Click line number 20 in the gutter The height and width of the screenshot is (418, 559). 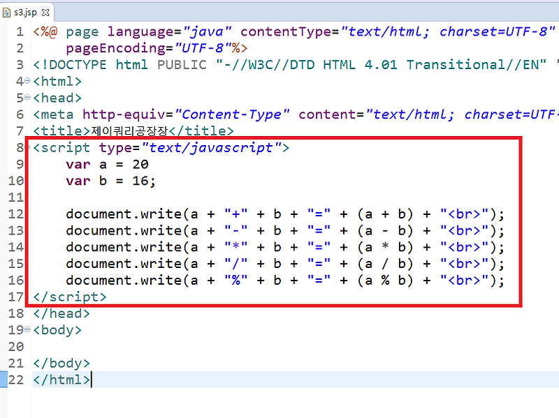(x=16, y=346)
